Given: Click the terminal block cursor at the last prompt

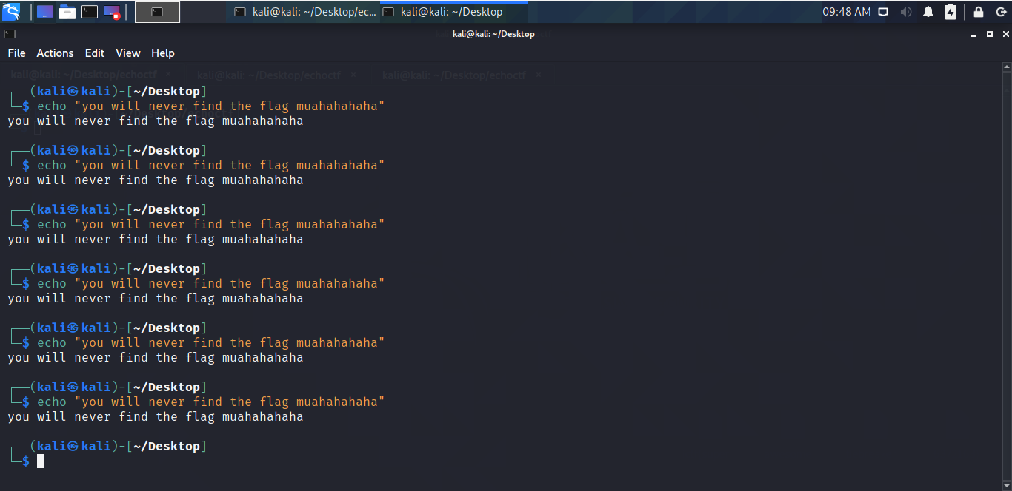Looking at the screenshot, I should point(41,461).
